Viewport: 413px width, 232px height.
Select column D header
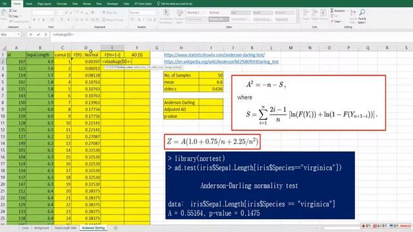point(86,48)
